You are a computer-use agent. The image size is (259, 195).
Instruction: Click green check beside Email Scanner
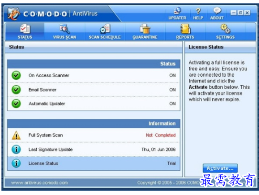[x=16, y=90]
